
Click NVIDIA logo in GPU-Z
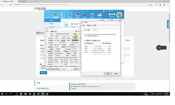click(75, 38)
